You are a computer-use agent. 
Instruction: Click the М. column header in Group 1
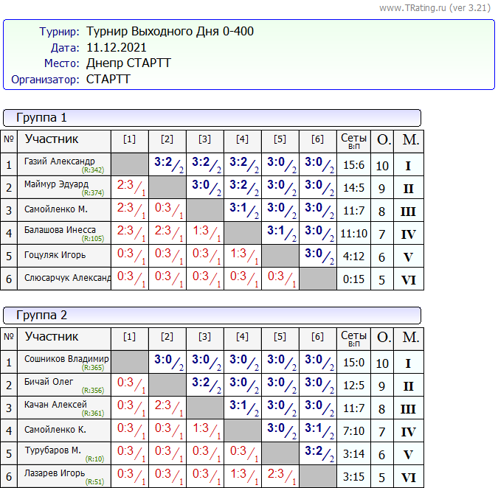point(409,139)
